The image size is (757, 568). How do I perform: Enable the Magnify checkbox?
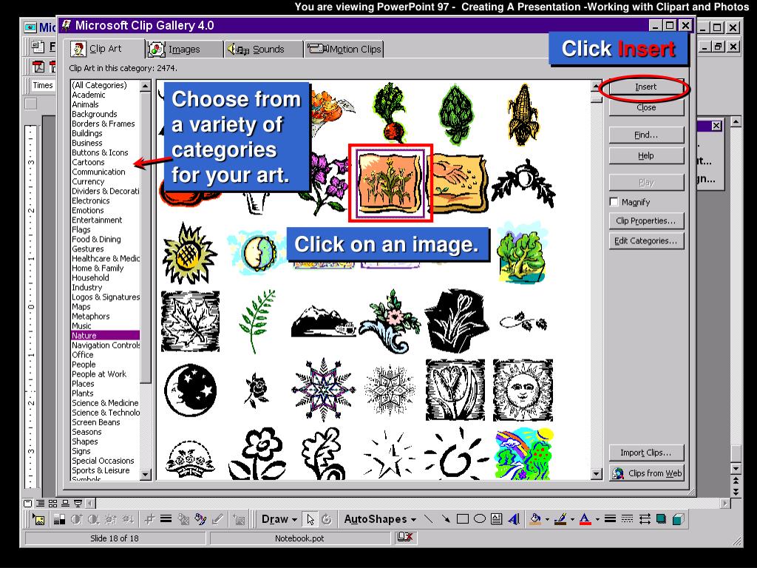pyautogui.click(x=614, y=202)
